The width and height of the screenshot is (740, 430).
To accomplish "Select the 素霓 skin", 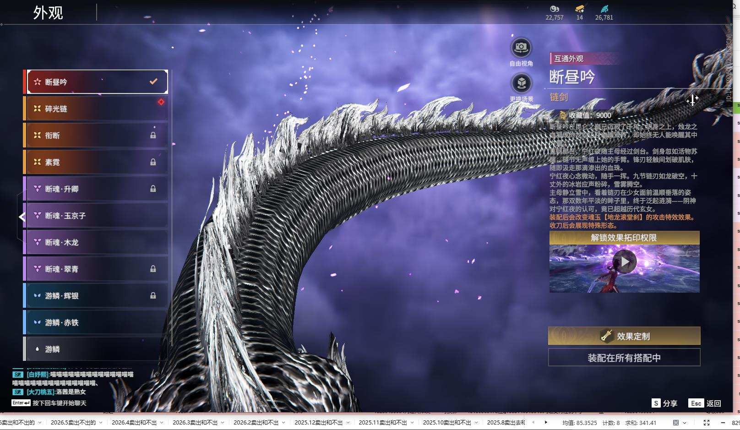I will click(x=97, y=162).
